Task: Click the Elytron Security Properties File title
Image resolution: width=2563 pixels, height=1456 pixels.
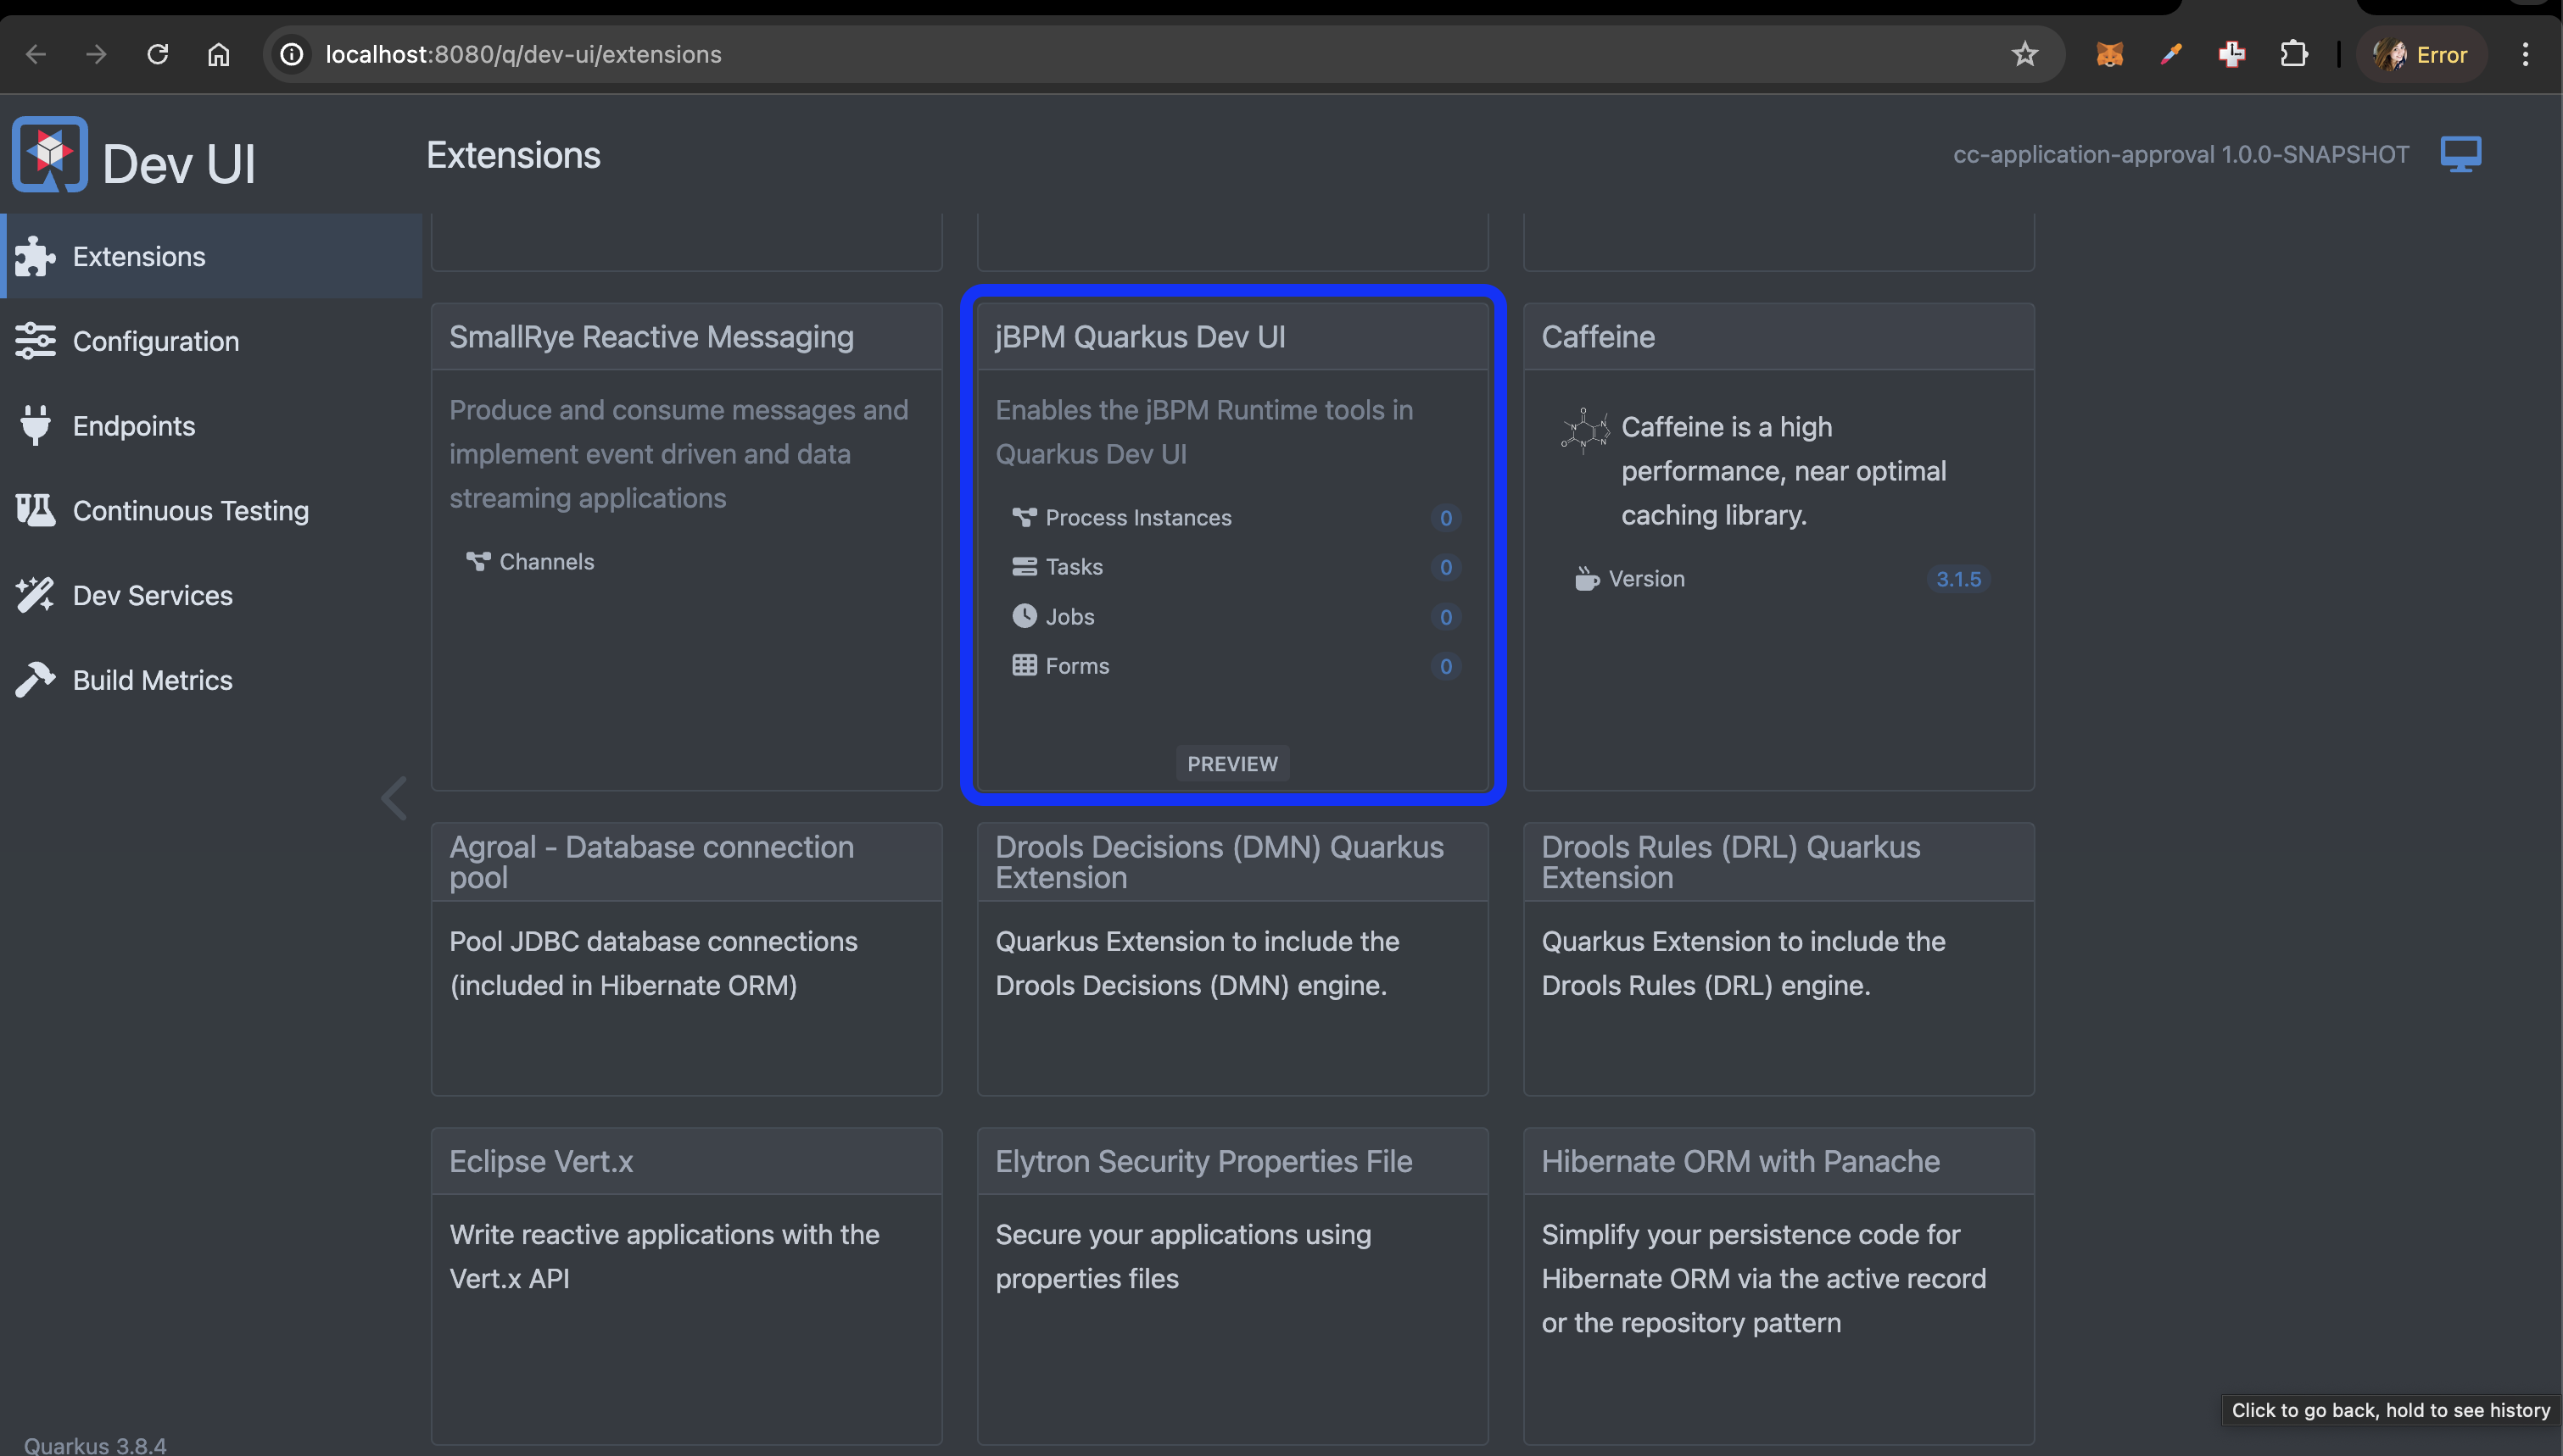Action: click(1203, 1161)
